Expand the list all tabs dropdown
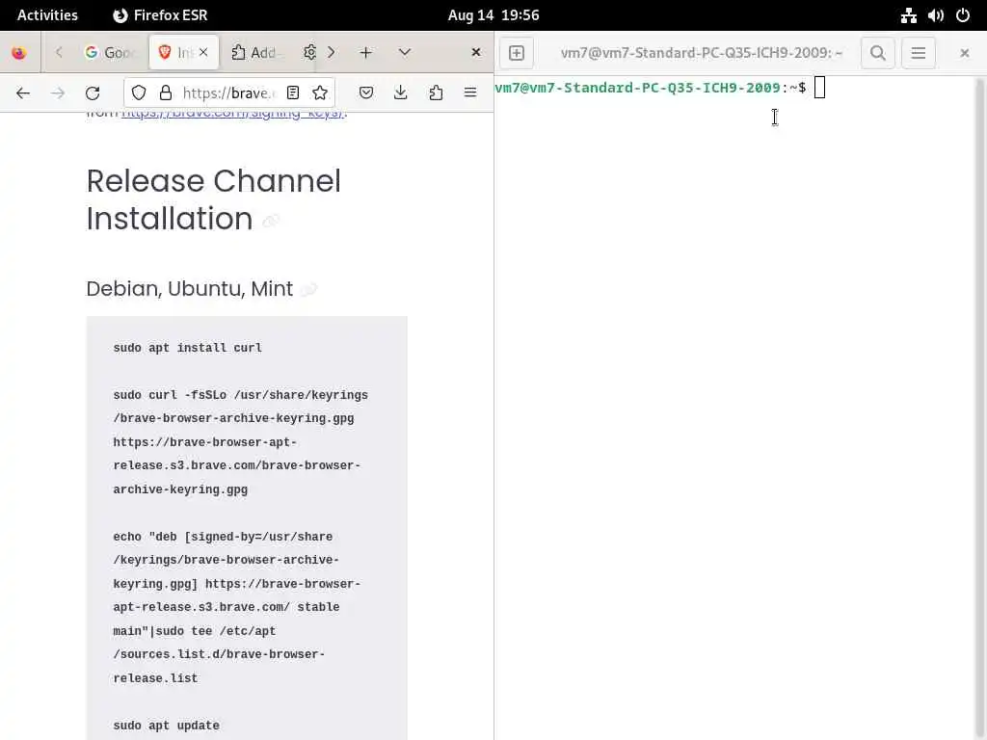 pyautogui.click(x=405, y=53)
